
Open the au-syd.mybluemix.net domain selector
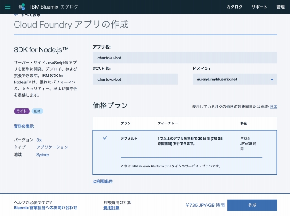[x=235, y=79]
